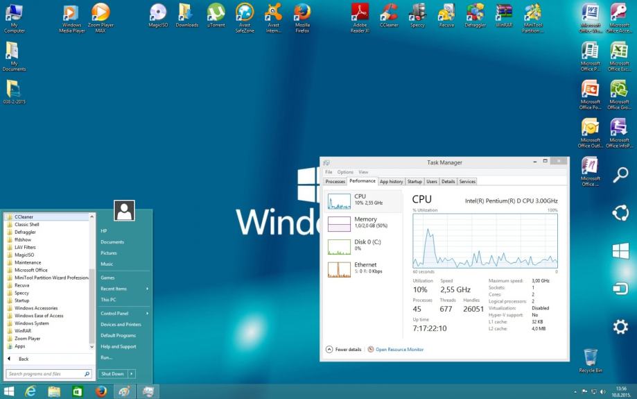Image resolution: width=637 pixels, height=399 pixels.
Task: Switch to the Processes tab
Action: click(335, 182)
